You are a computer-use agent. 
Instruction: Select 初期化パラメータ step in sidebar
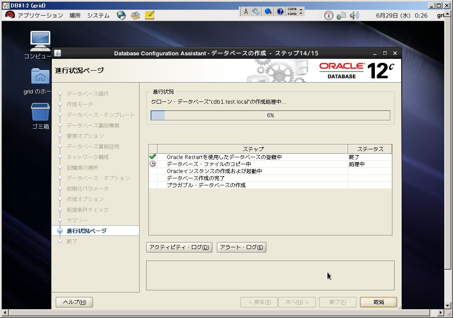87,189
